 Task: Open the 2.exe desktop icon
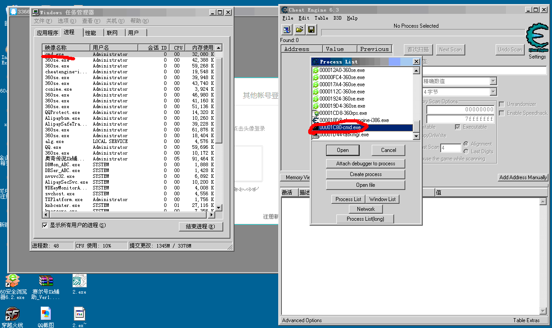[79, 284]
